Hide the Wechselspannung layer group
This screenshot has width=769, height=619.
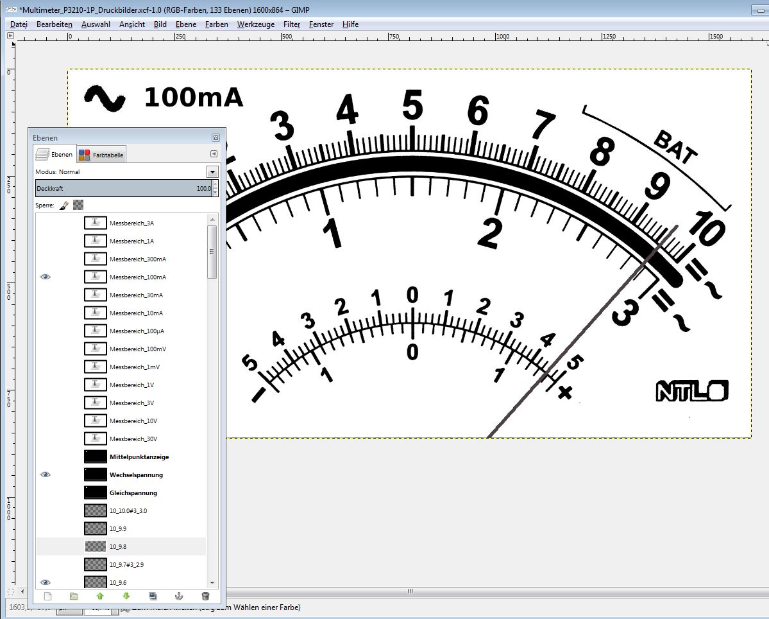(46, 475)
